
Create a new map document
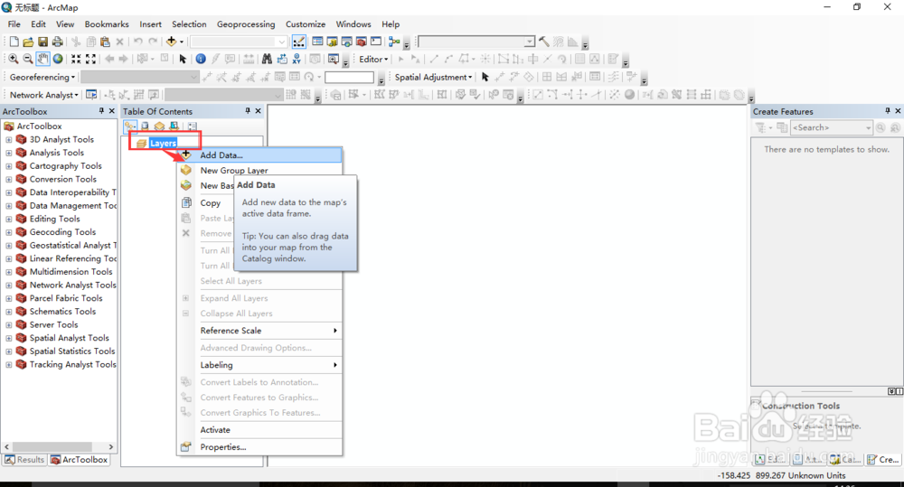click(x=14, y=42)
